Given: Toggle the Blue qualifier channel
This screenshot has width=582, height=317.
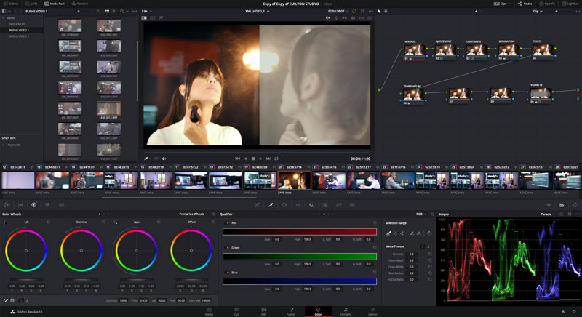Looking at the screenshot, I should (x=227, y=272).
